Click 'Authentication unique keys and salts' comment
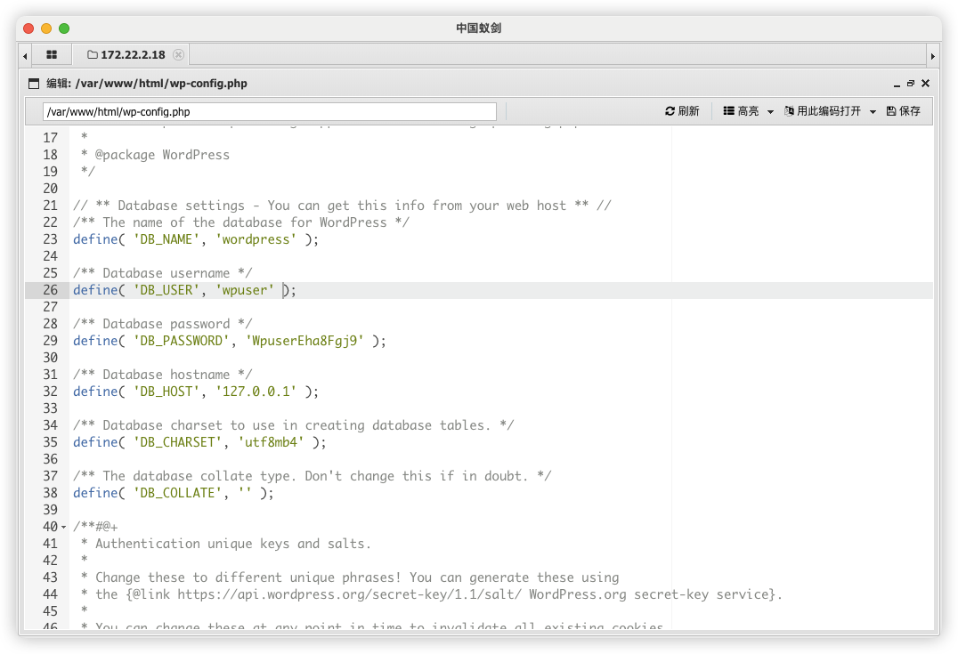The height and width of the screenshot is (654, 958). pos(232,544)
